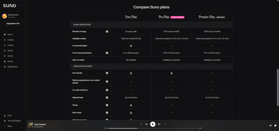The height and width of the screenshot is (131, 279).
Task: Click Pro Plan lock icon for Suno Studio
Action: tap(172, 73)
